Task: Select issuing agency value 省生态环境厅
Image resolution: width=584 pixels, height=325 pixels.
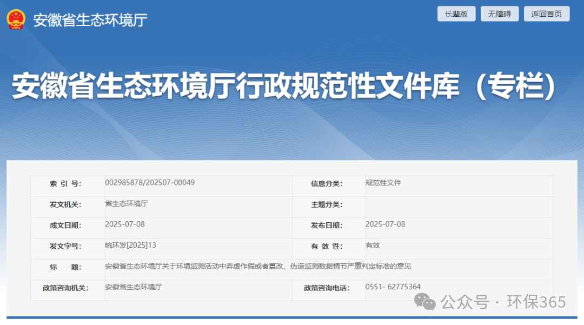Action: [x=126, y=203]
